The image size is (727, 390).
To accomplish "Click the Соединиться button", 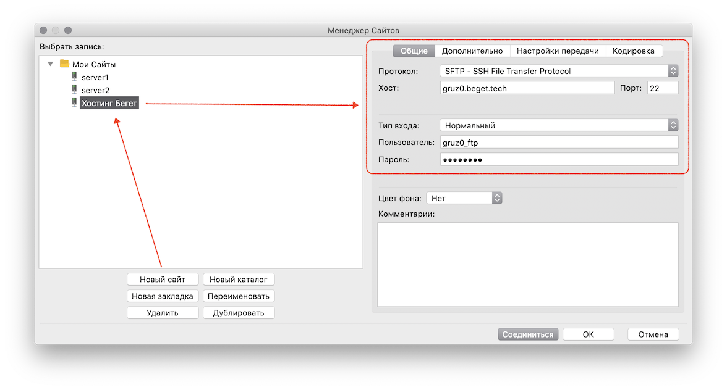I will (x=528, y=334).
